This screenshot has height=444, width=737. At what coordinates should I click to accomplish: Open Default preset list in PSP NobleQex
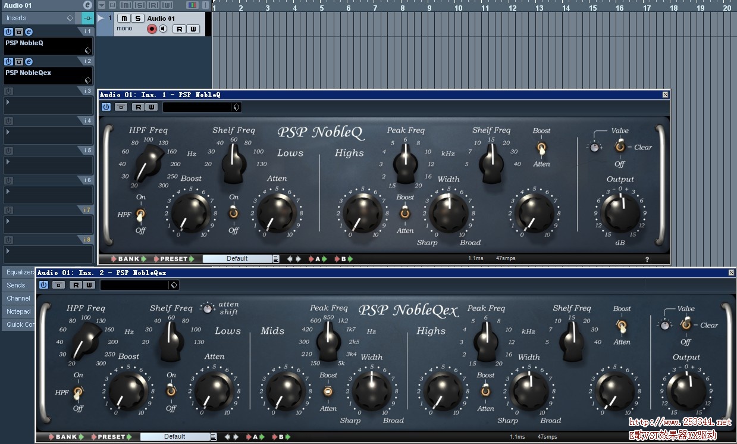pyautogui.click(x=214, y=437)
